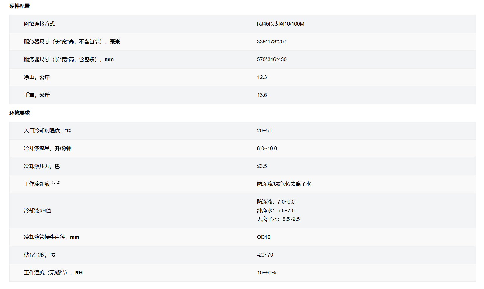This screenshot has width=484, height=289.
Task: Click the 12.3 net weight value
Action: (262, 77)
